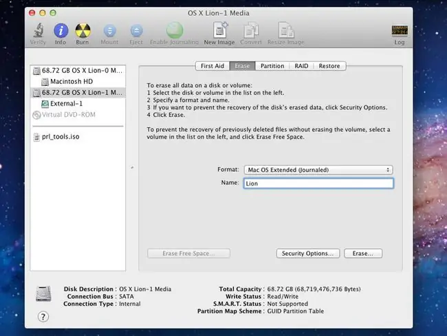447x336 pixels.
Task: Click the Enable Journaling icon
Action: tap(175, 30)
